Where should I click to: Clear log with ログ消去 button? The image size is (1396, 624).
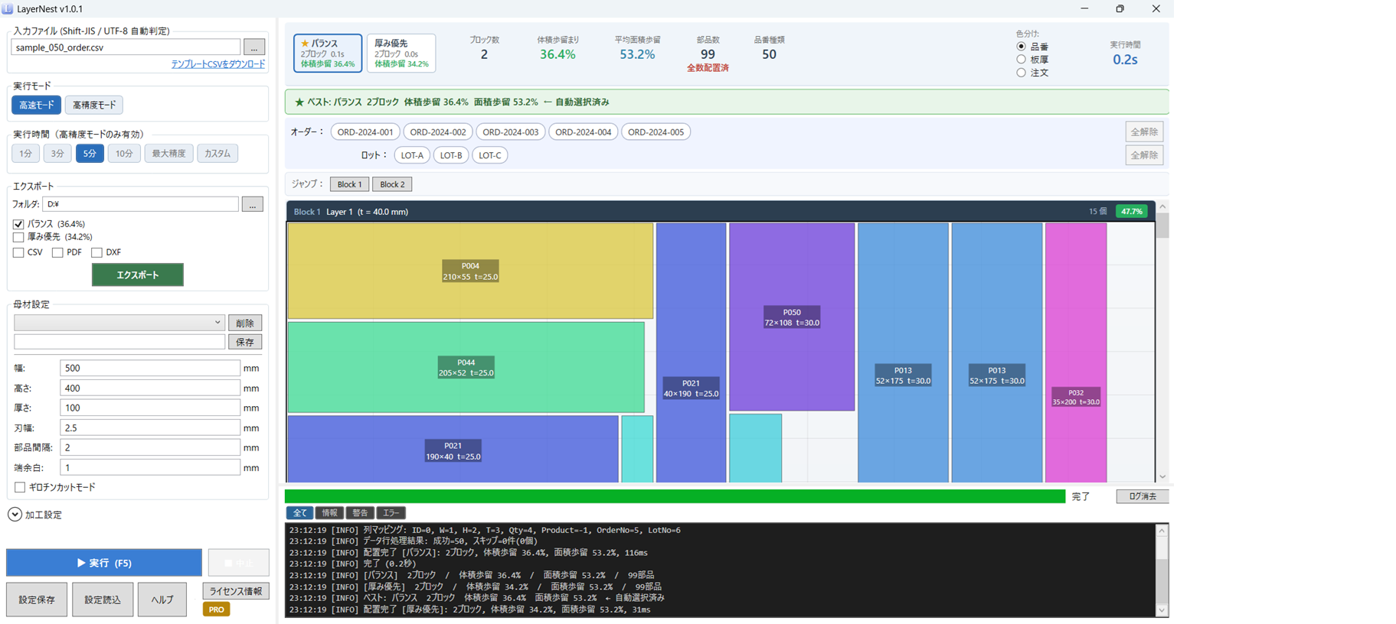pyautogui.click(x=1143, y=496)
